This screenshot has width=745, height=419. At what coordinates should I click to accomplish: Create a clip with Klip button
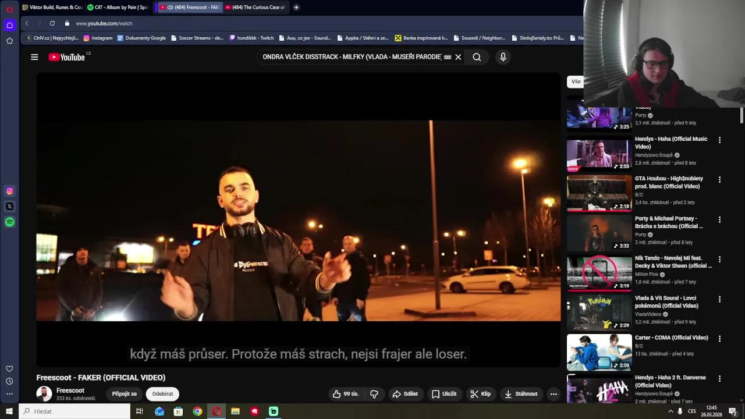click(x=481, y=394)
